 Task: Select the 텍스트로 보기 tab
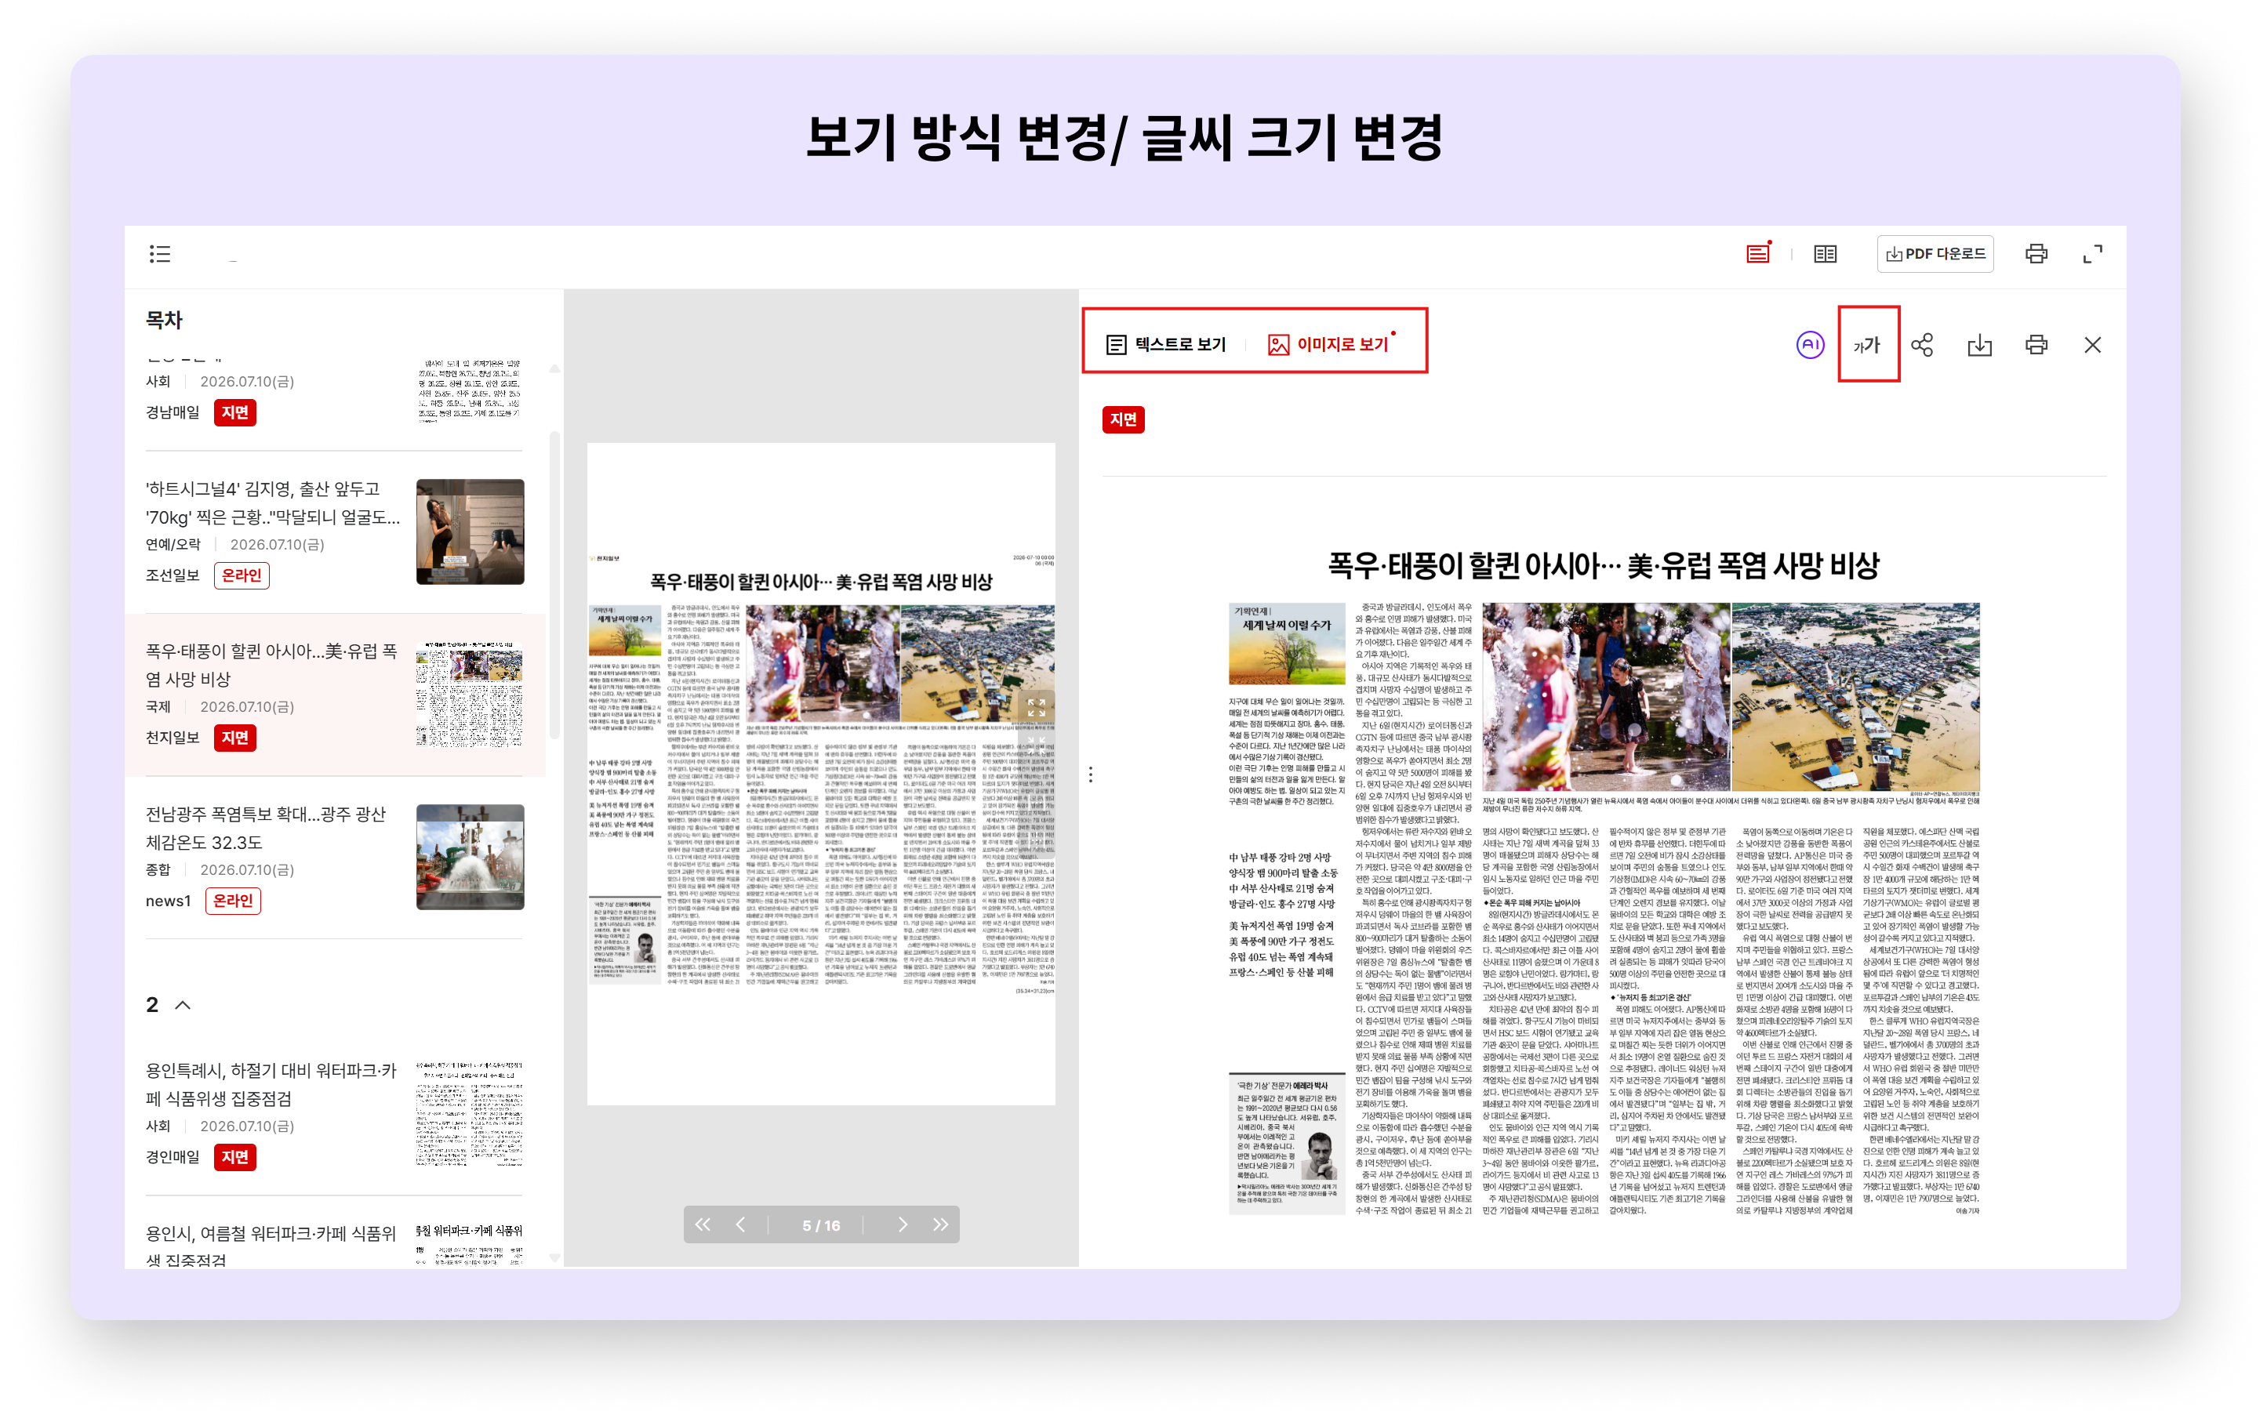tap(1166, 344)
